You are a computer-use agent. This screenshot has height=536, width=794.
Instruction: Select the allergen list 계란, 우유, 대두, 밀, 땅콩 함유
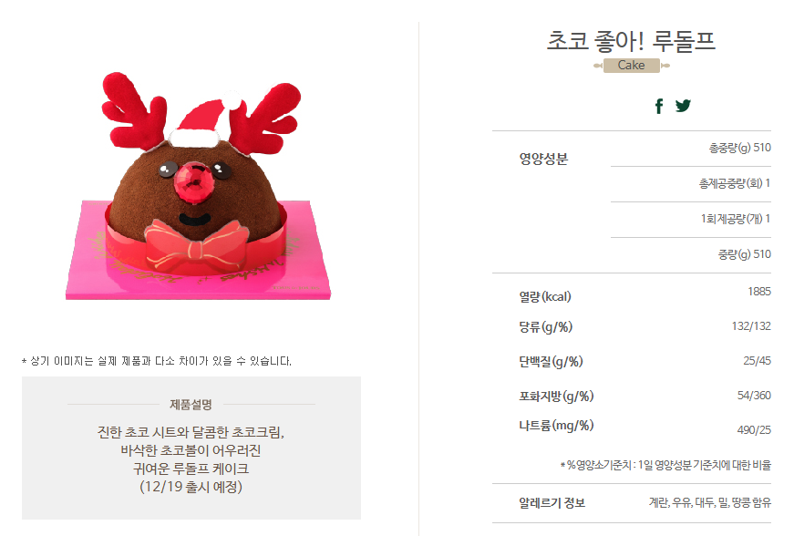tap(710, 502)
